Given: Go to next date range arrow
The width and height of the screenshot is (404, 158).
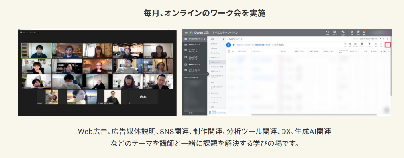Looking at the screenshot, I should 387,38.
